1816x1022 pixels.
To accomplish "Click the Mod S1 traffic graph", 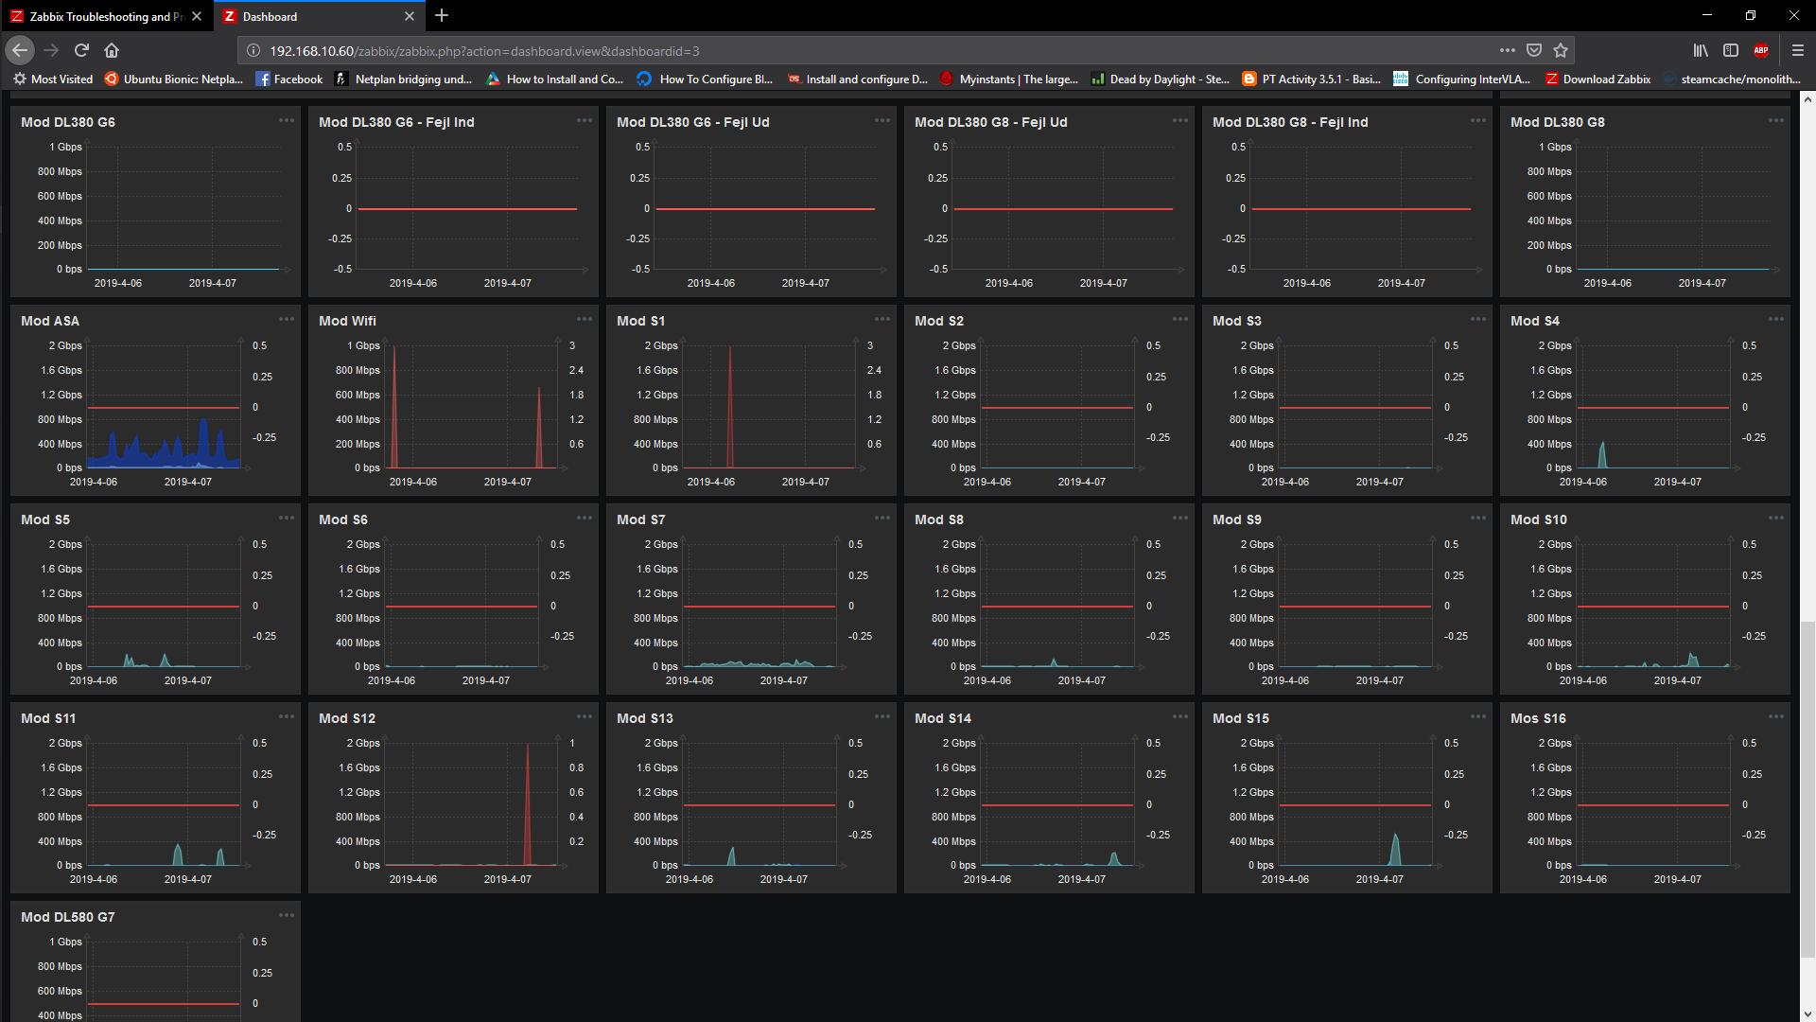I will click(x=766, y=407).
